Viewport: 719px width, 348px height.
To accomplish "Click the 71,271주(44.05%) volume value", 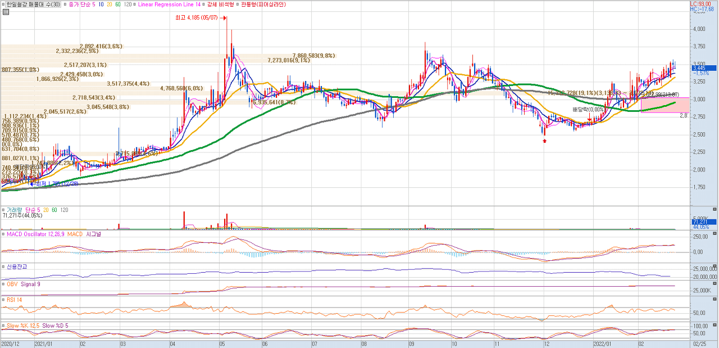I will pos(22,215).
